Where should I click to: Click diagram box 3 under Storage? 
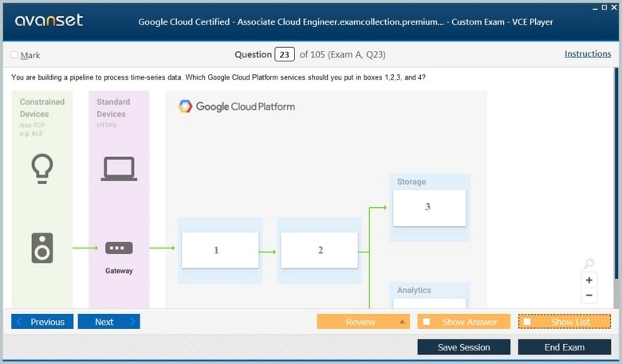coord(429,207)
